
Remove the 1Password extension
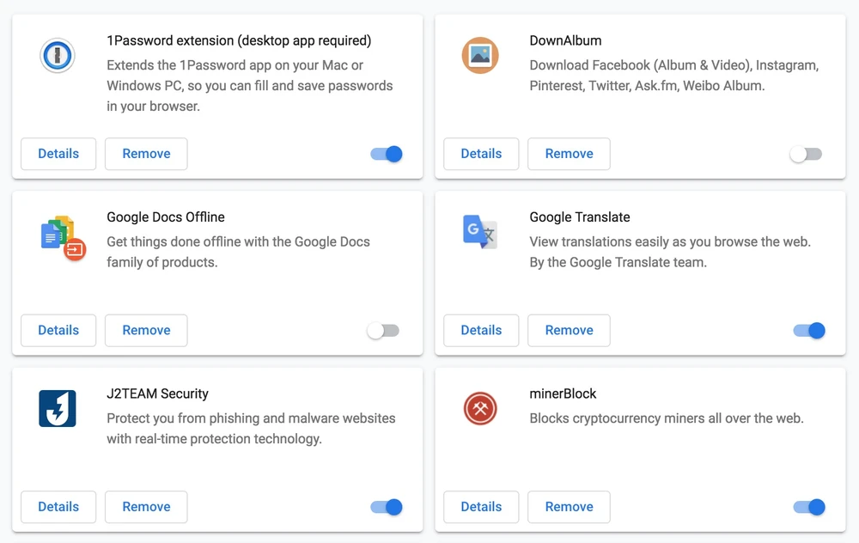tap(146, 154)
